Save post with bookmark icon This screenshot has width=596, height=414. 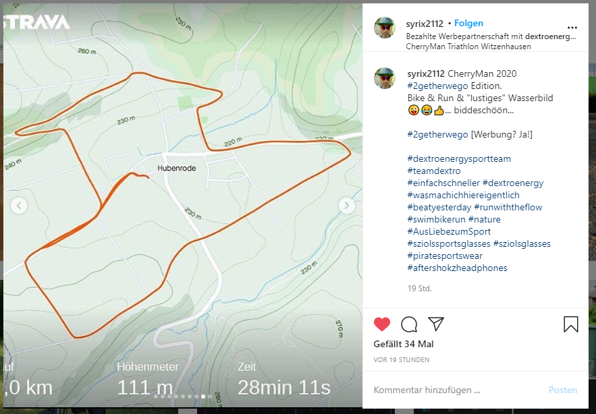click(570, 324)
